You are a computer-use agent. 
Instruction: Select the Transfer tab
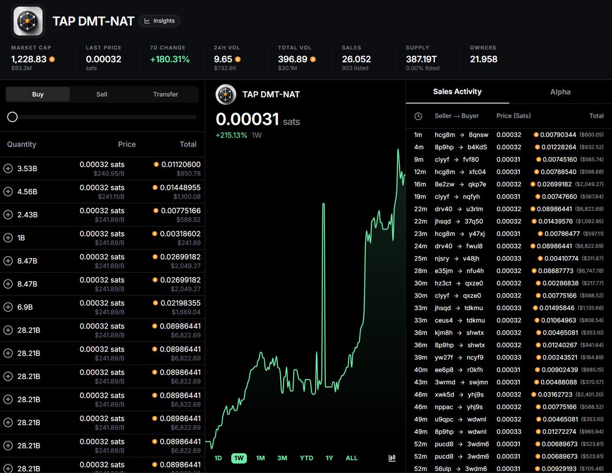pos(166,94)
